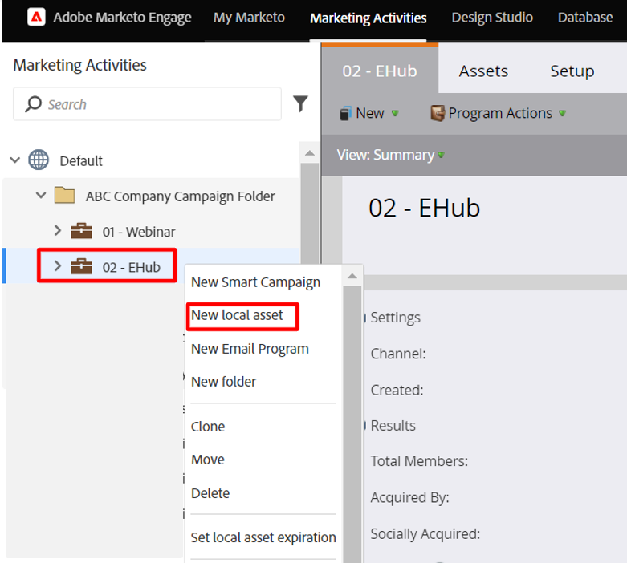
Task: Click the Socially Acquired: label
Action: 425,534
